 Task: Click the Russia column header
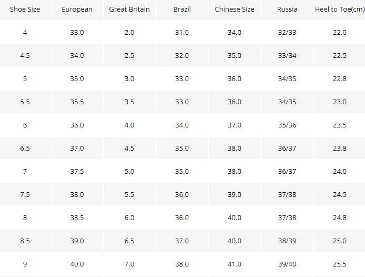[287, 9]
